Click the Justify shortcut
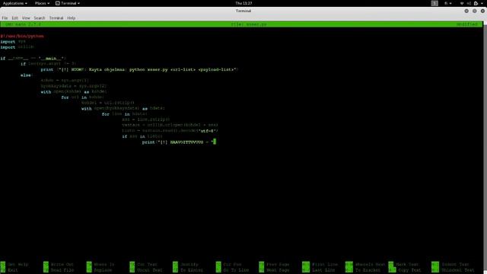The height and width of the screenshot is (274, 487). (186, 264)
